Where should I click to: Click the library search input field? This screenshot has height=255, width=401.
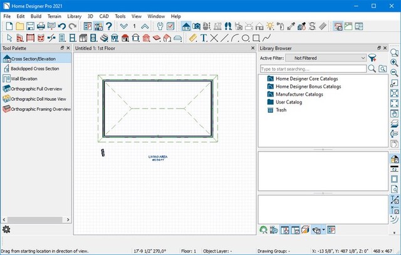pos(312,68)
